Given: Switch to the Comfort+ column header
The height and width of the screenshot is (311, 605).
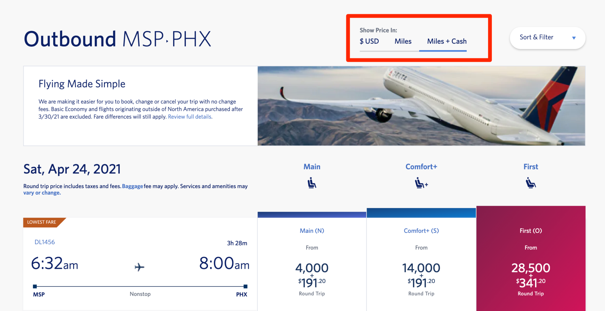Looking at the screenshot, I should tap(421, 166).
